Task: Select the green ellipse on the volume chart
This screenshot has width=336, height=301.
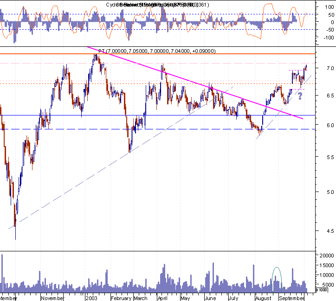Action: point(277,279)
